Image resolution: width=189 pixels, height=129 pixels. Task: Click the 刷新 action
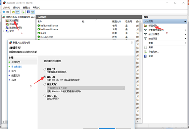150,47
